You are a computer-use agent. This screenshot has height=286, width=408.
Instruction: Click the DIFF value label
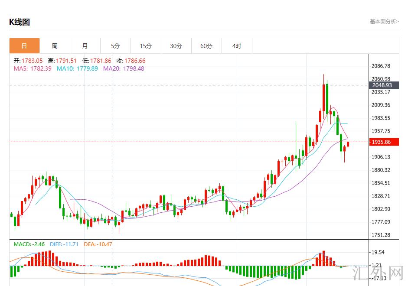64,244
